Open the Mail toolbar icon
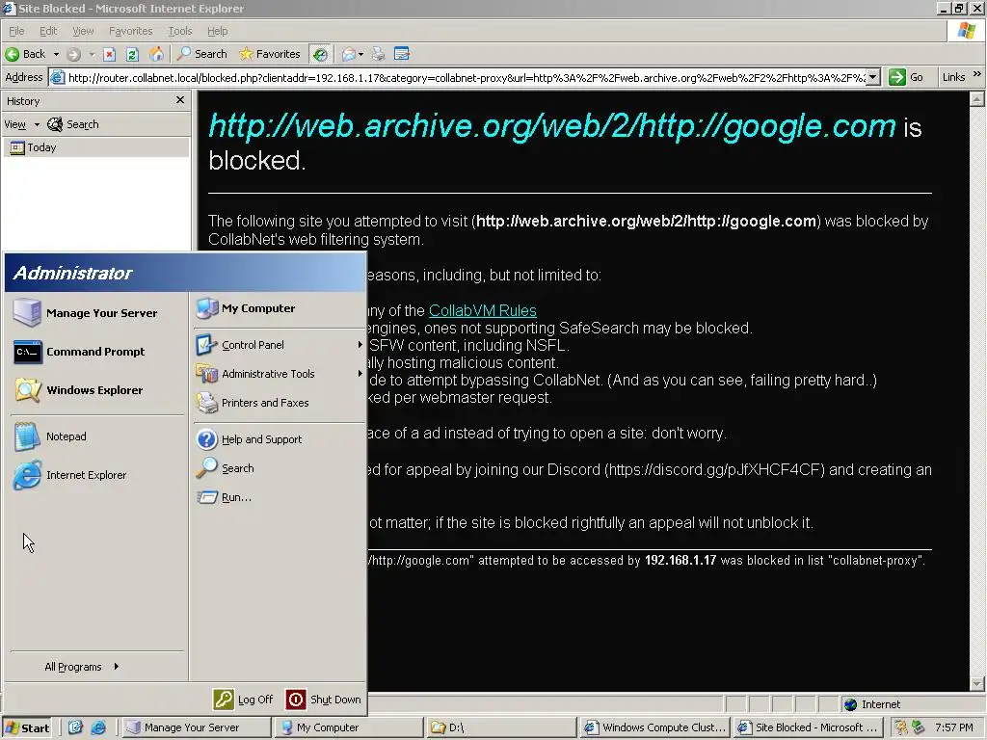This screenshot has height=740, width=987. coord(349,54)
